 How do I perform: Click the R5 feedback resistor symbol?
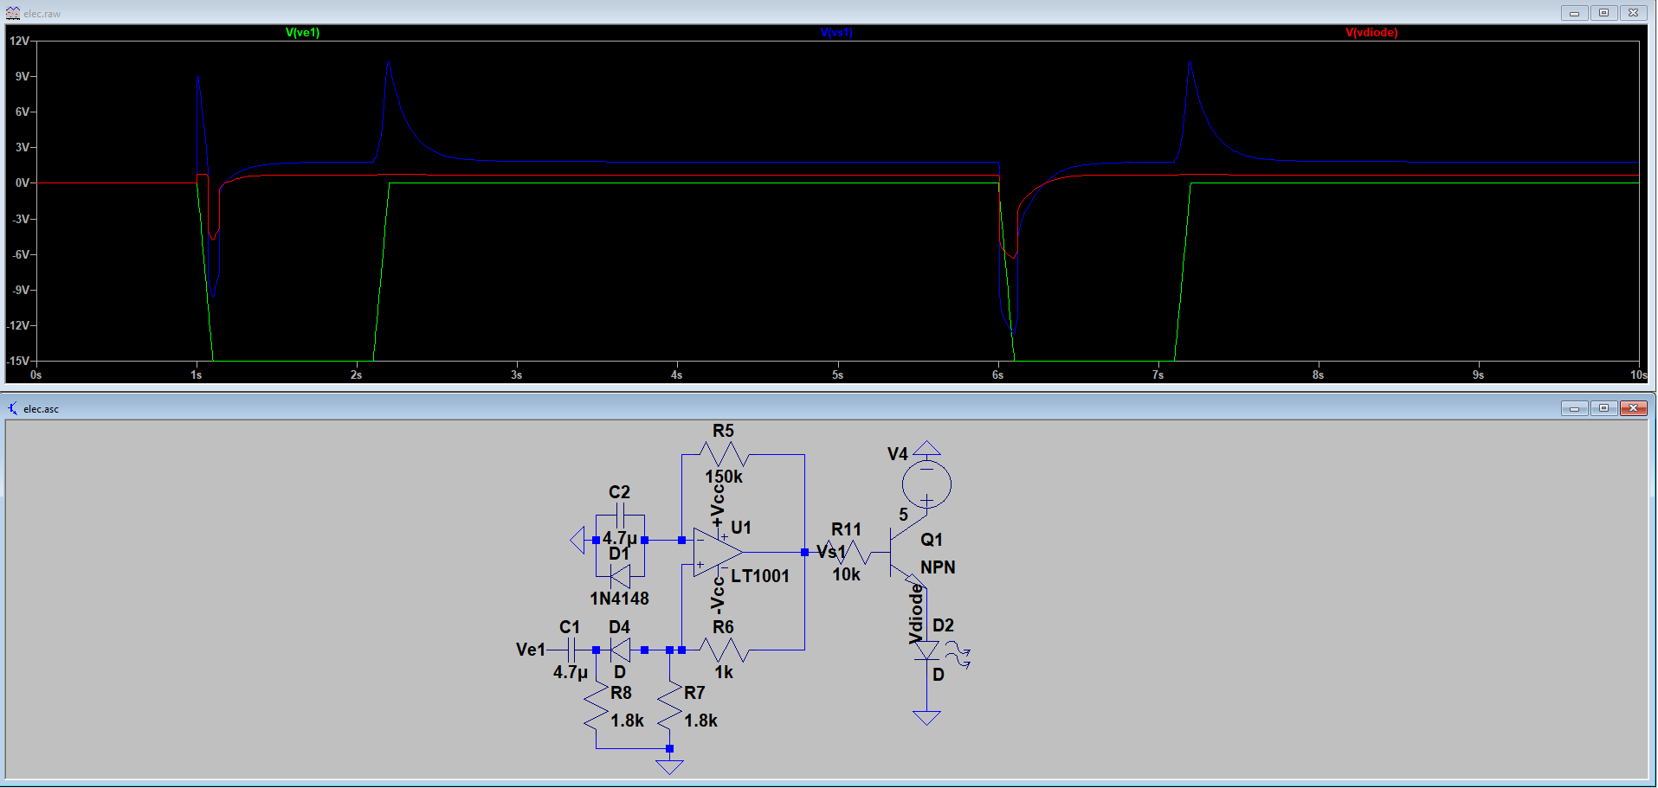click(x=723, y=454)
